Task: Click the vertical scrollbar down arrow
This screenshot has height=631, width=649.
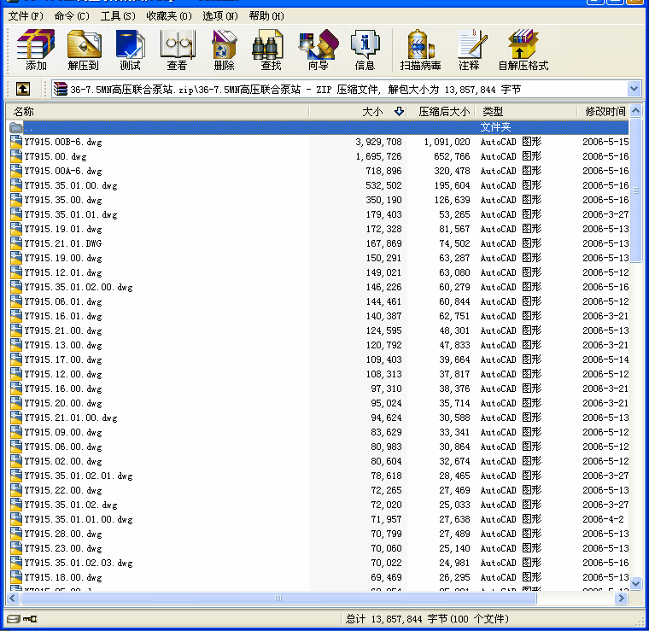Action: 635,583
